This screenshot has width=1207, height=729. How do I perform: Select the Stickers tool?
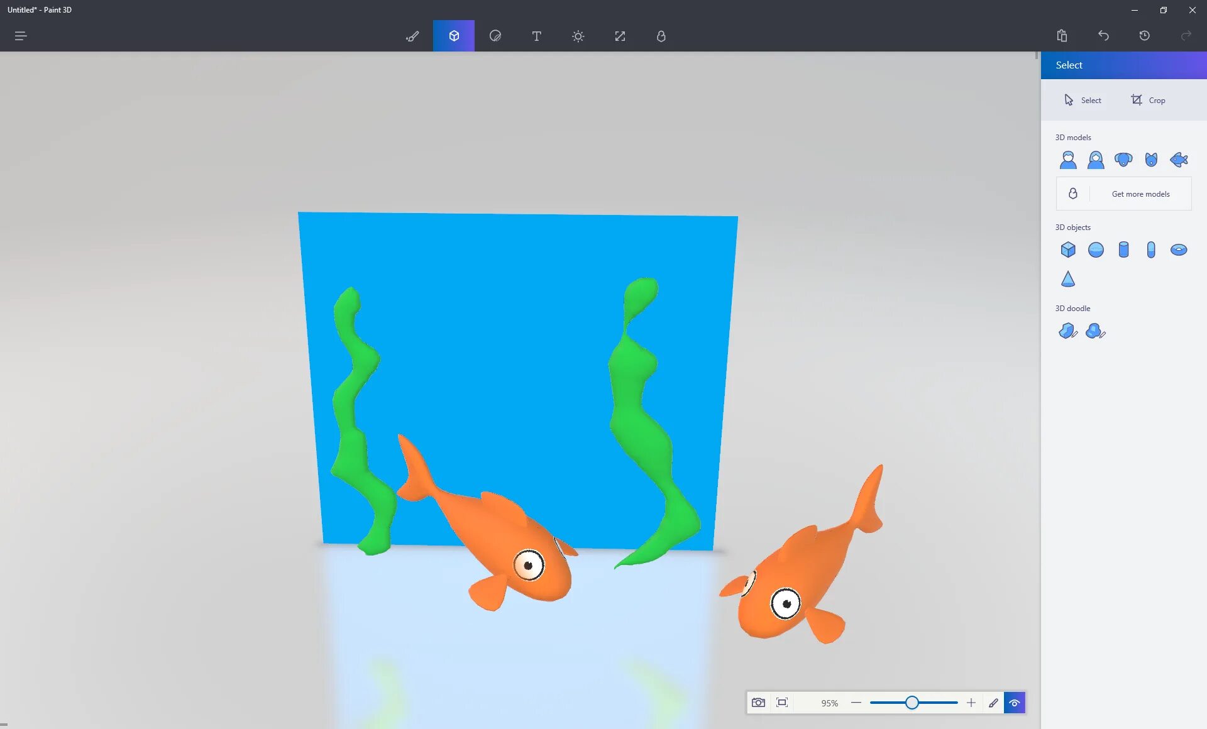point(495,35)
